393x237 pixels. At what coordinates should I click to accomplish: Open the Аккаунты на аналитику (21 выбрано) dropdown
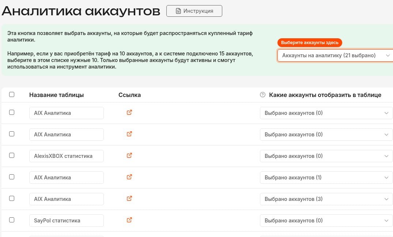coord(335,55)
